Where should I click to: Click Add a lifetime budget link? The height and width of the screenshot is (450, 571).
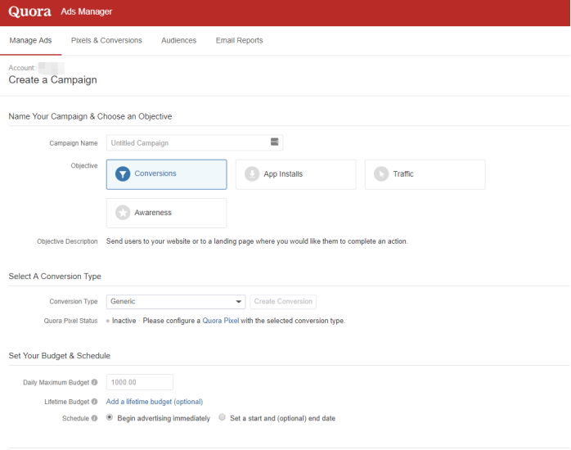154,402
